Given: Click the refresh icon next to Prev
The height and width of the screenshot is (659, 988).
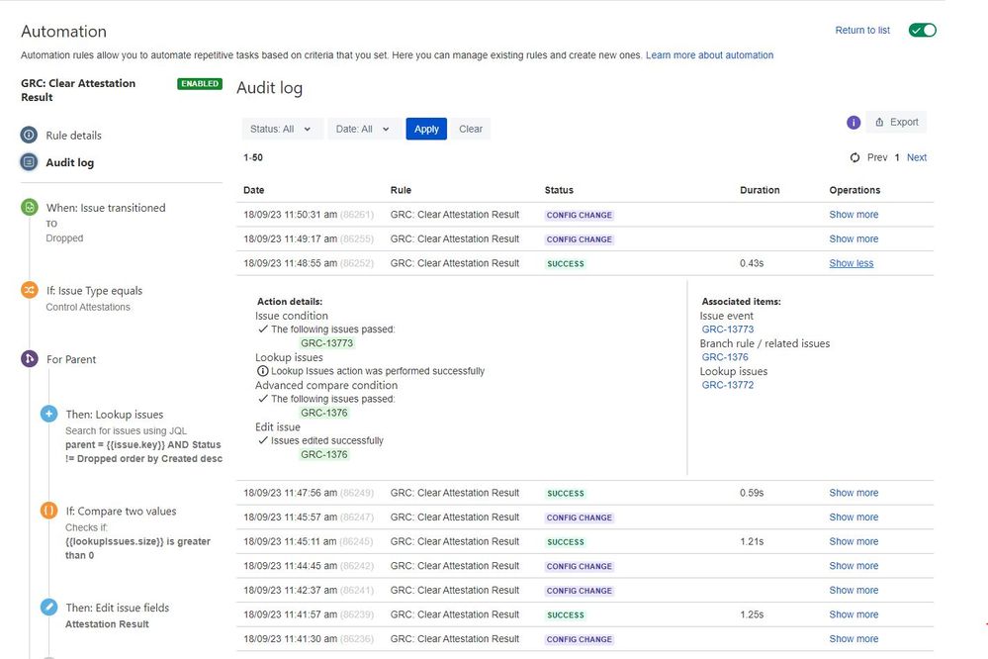Looking at the screenshot, I should pyautogui.click(x=854, y=157).
